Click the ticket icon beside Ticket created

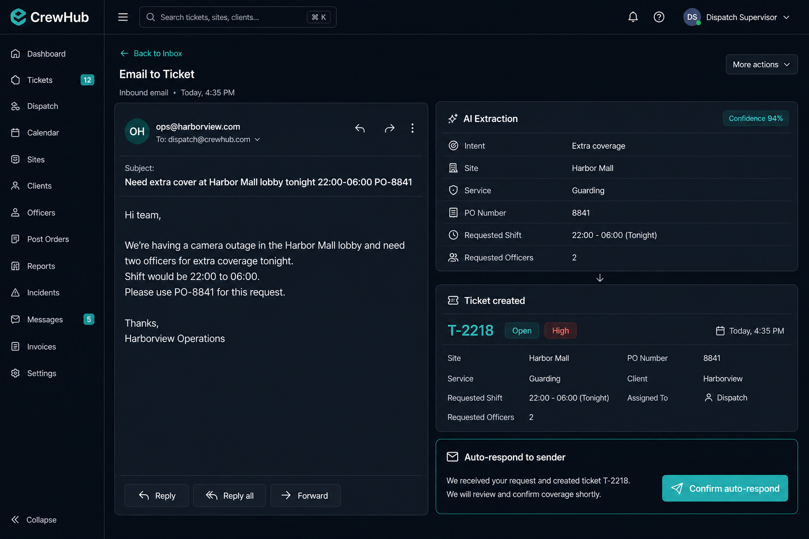[x=453, y=301]
